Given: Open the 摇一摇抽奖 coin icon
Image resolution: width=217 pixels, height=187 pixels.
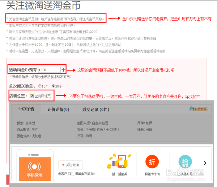Looking at the screenshot, I should [119, 161].
